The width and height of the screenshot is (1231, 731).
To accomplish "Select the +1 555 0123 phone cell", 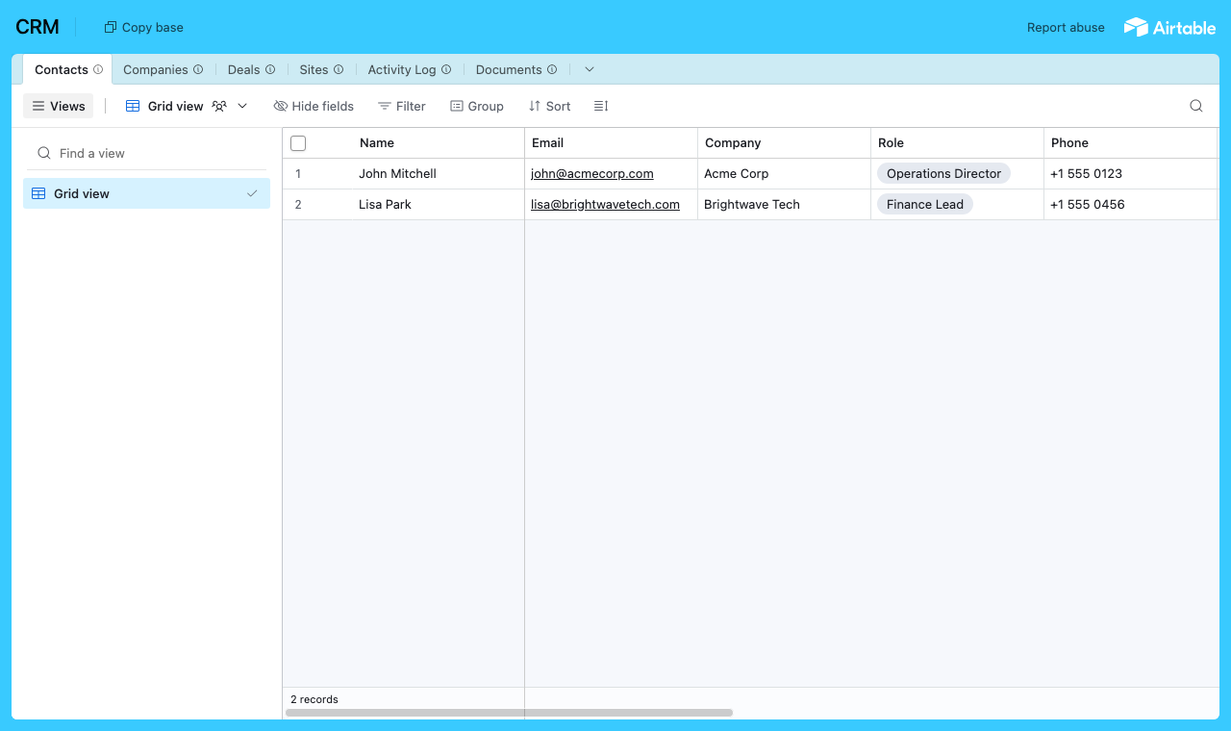I will [1130, 174].
